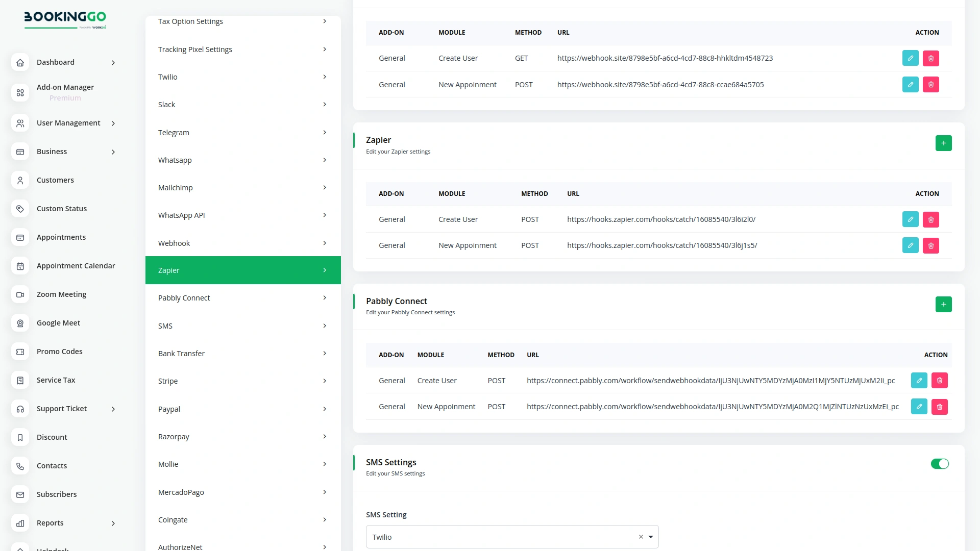Image resolution: width=980 pixels, height=551 pixels.
Task: Delete the New Appoinment Pabbly Connect entry
Action: (x=940, y=407)
